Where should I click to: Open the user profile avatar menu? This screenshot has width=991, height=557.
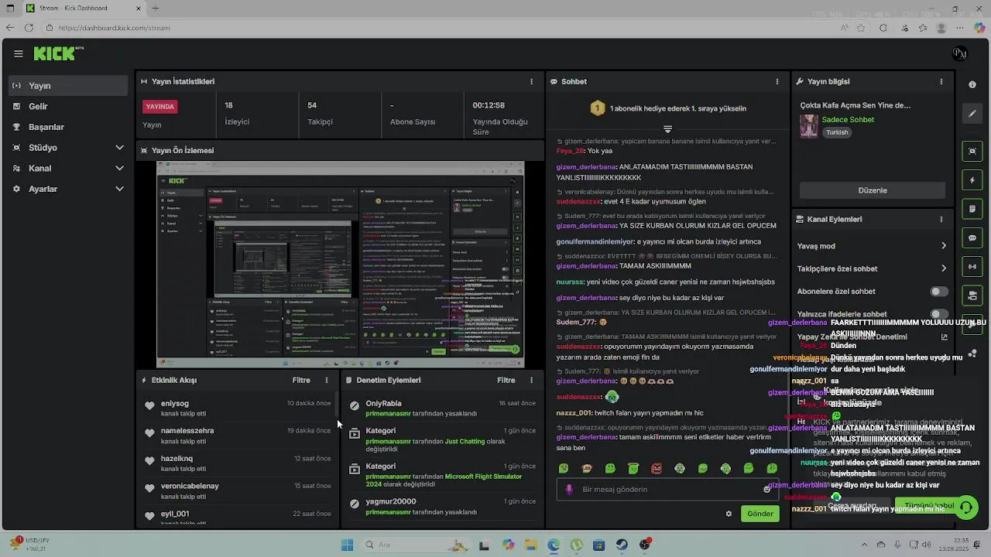pyautogui.click(x=960, y=53)
